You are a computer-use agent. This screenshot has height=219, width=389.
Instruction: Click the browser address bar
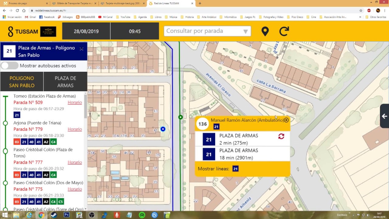pos(194,10)
